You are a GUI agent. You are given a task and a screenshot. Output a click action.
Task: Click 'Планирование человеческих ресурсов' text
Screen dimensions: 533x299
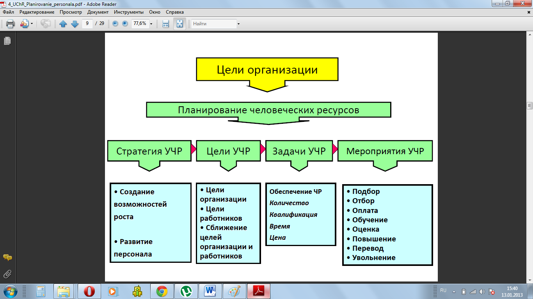(x=268, y=110)
